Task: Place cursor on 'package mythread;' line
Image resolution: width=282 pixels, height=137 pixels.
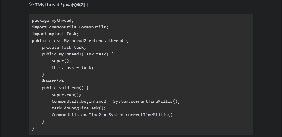Action: [x=53, y=20]
